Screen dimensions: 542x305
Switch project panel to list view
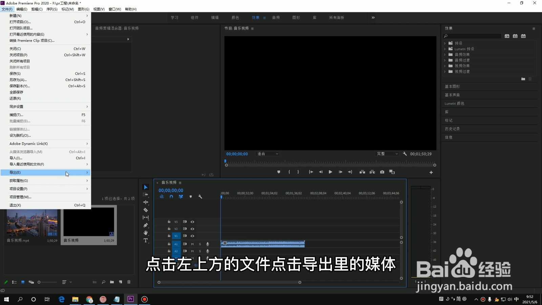coord(14,282)
